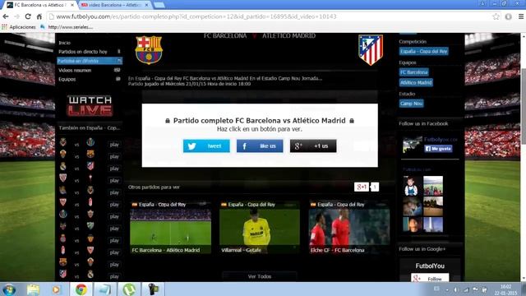Viewport: 526px width, 296px height.
Task: Click the FutbolYou Facebook page thumbnail
Action: [x=413, y=145]
